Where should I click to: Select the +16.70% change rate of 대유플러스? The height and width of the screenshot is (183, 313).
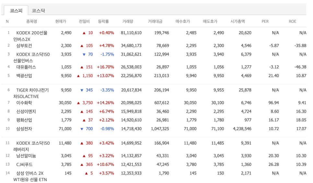pos(105,67)
